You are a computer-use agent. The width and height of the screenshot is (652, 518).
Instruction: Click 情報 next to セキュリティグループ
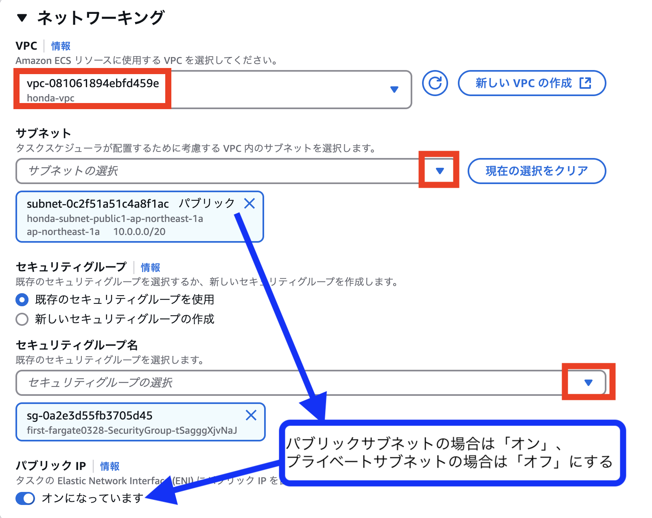click(149, 267)
